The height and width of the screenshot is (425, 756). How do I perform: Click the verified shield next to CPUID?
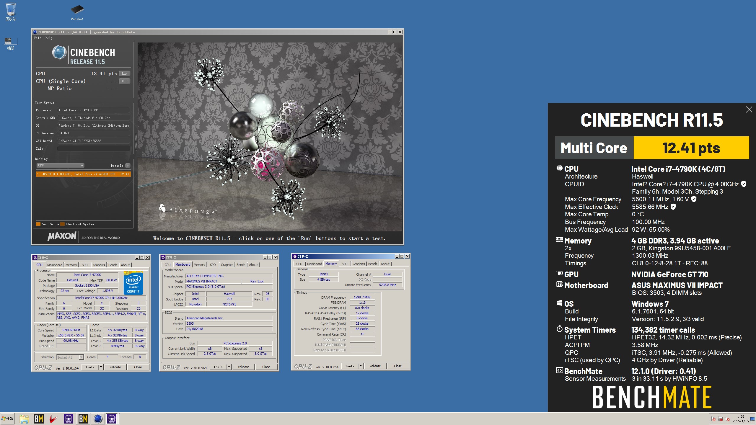point(744,184)
